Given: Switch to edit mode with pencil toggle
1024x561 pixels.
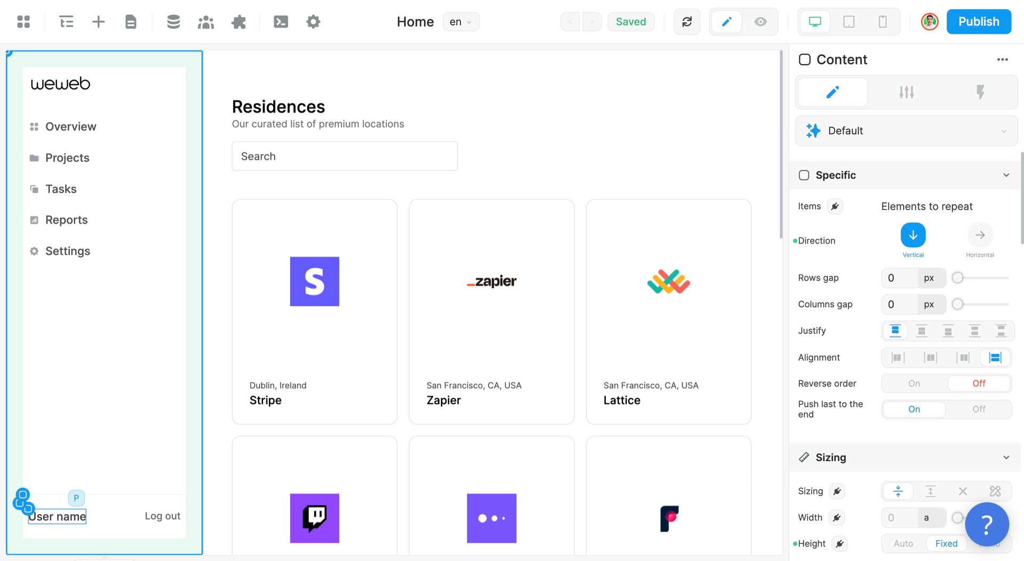Looking at the screenshot, I should [726, 22].
